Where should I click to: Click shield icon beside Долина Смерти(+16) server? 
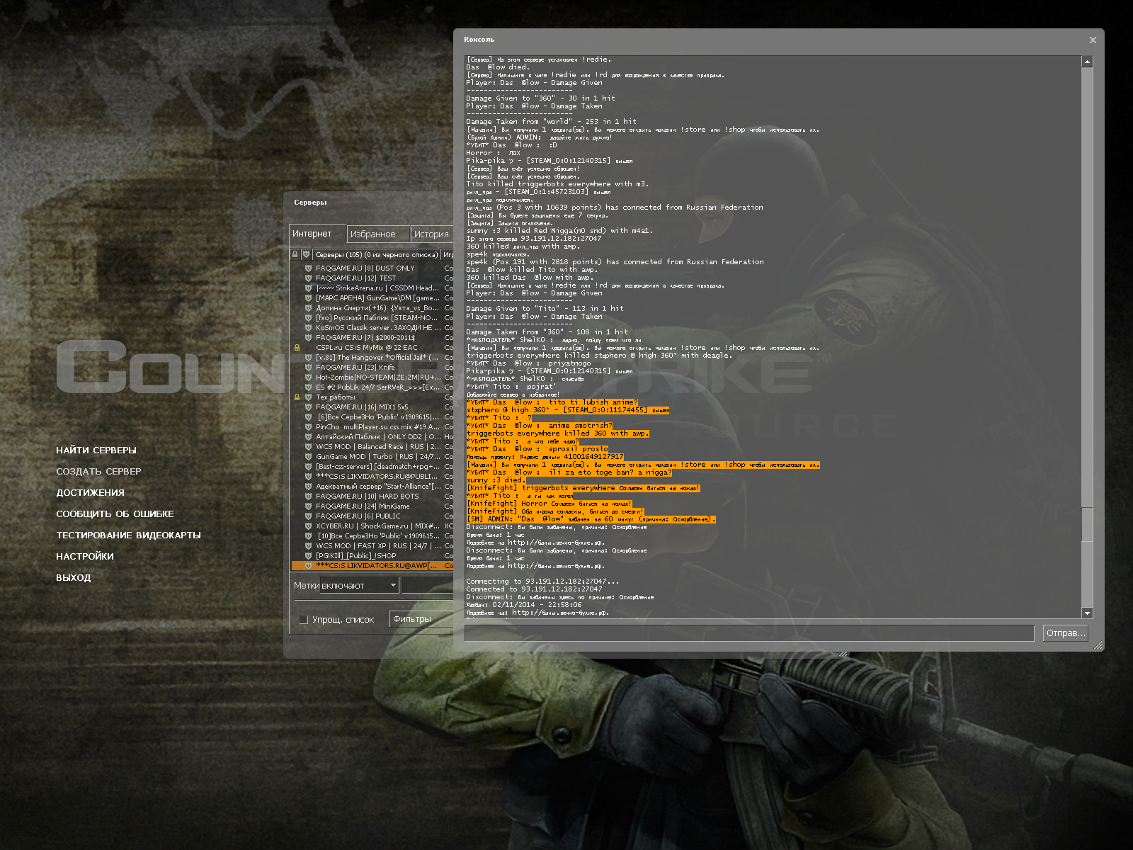[x=308, y=308]
